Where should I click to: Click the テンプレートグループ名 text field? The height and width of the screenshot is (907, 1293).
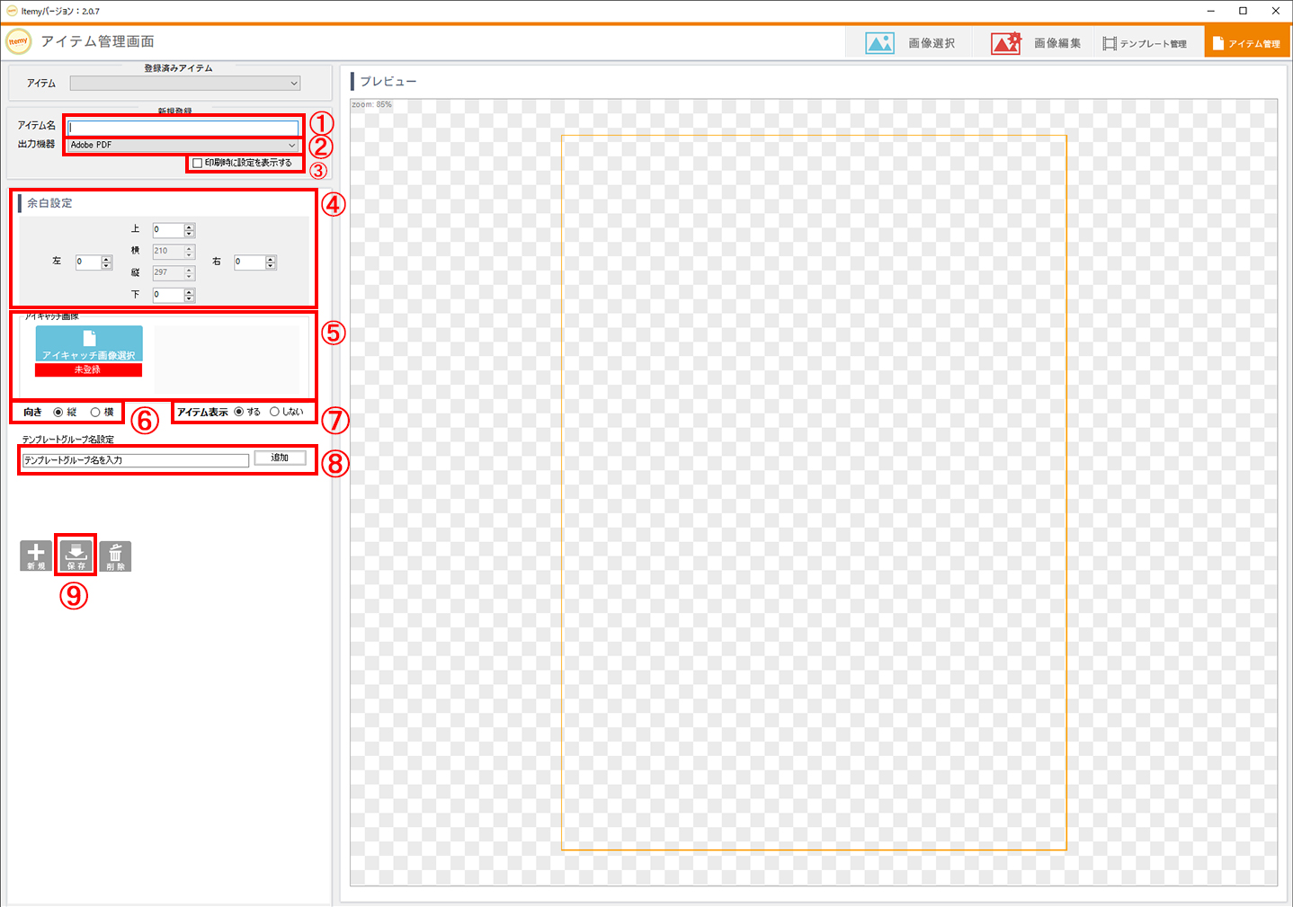click(135, 460)
